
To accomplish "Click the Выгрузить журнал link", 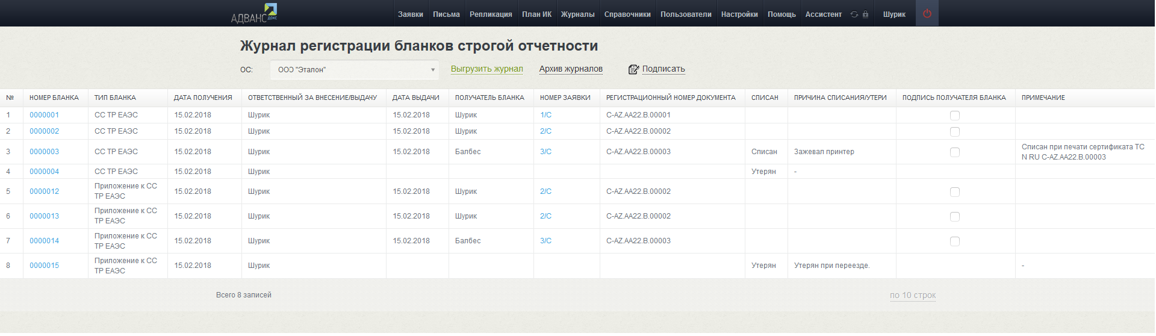I will (x=486, y=69).
